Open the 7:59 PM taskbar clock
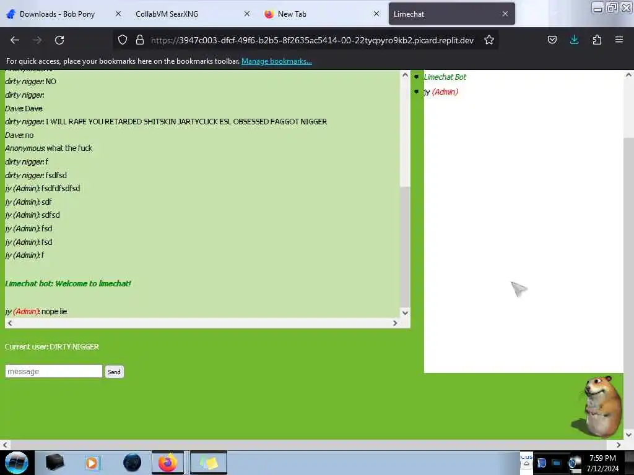634x475 pixels. coord(602,463)
